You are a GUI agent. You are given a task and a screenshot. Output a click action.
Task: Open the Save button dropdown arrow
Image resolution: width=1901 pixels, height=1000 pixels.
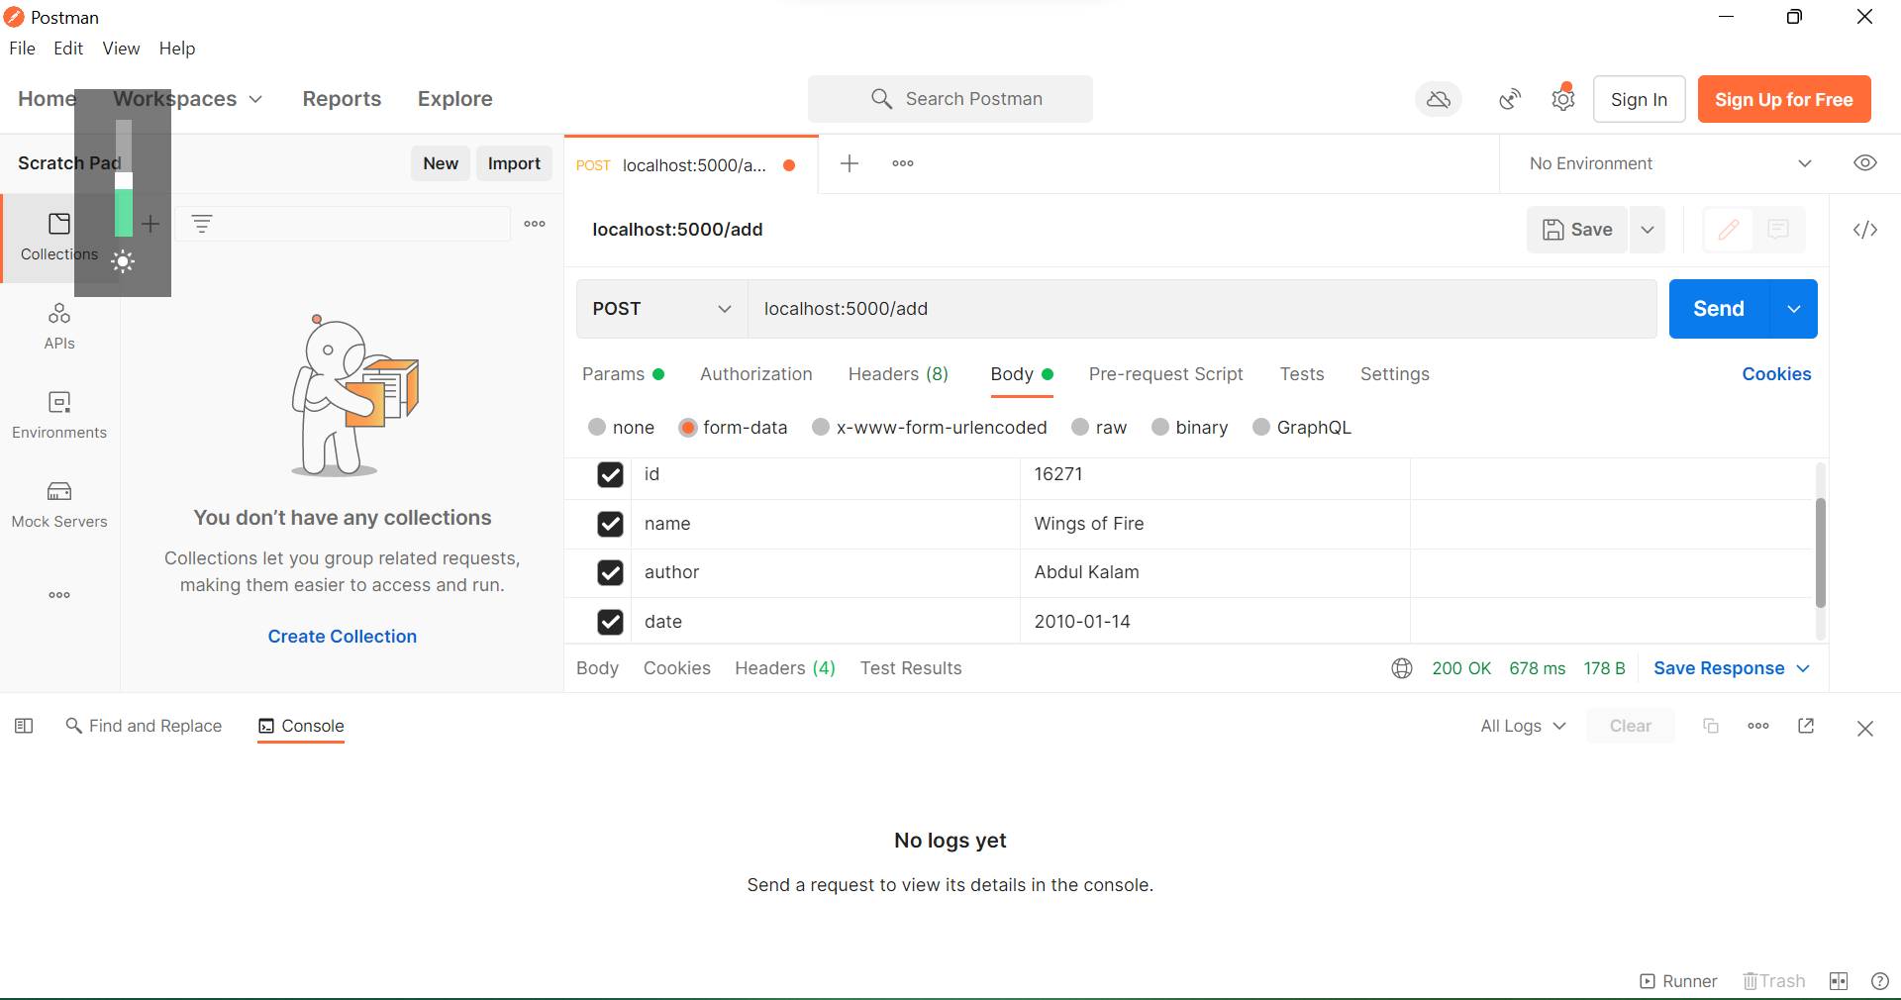(1647, 230)
